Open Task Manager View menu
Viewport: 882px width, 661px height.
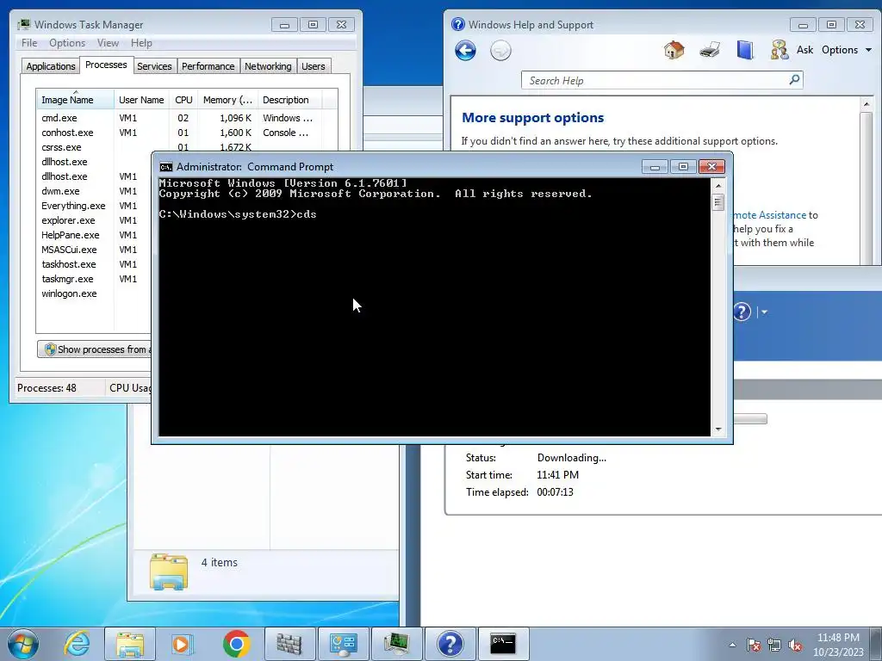108,43
